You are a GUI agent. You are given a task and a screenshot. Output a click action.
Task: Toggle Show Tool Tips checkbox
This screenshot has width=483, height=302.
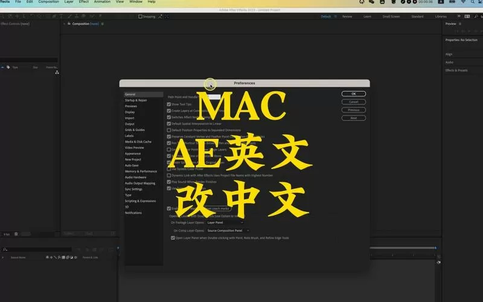(169, 104)
